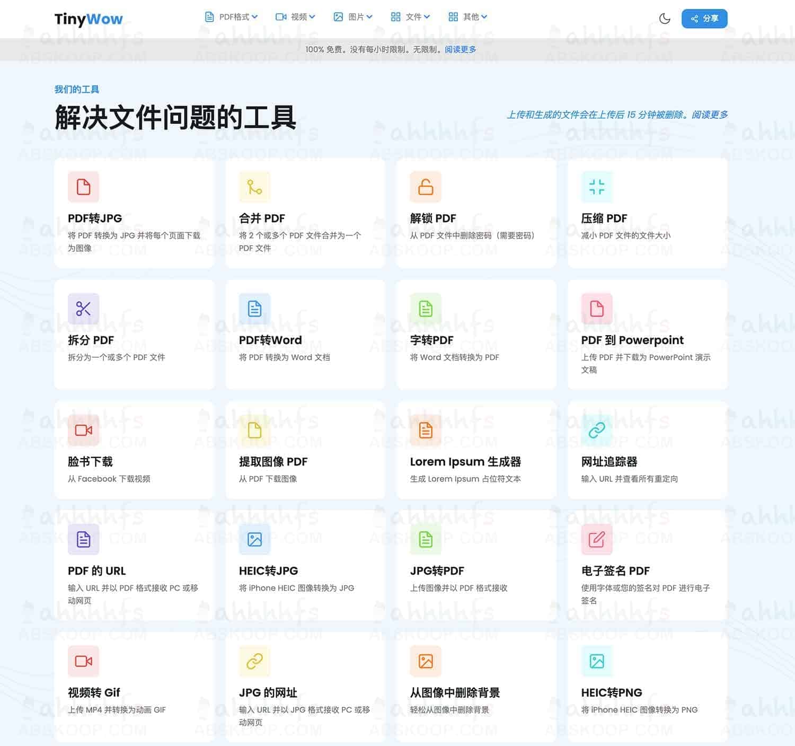Select the JPG转PDF green document icon
Screen dimensions: 795x746
point(426,539)
